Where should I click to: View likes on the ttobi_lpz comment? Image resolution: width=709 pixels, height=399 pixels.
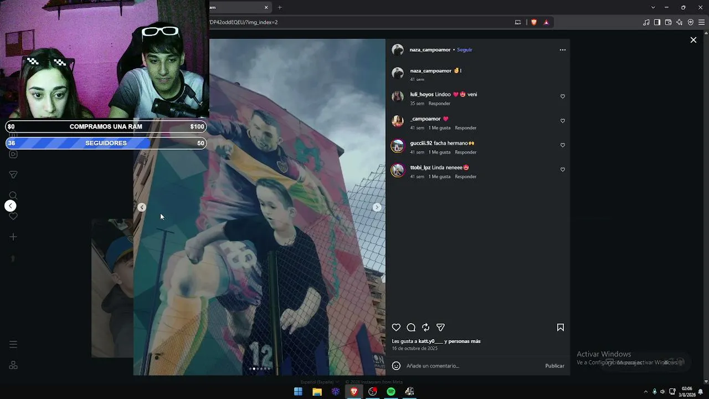(439, 177)
